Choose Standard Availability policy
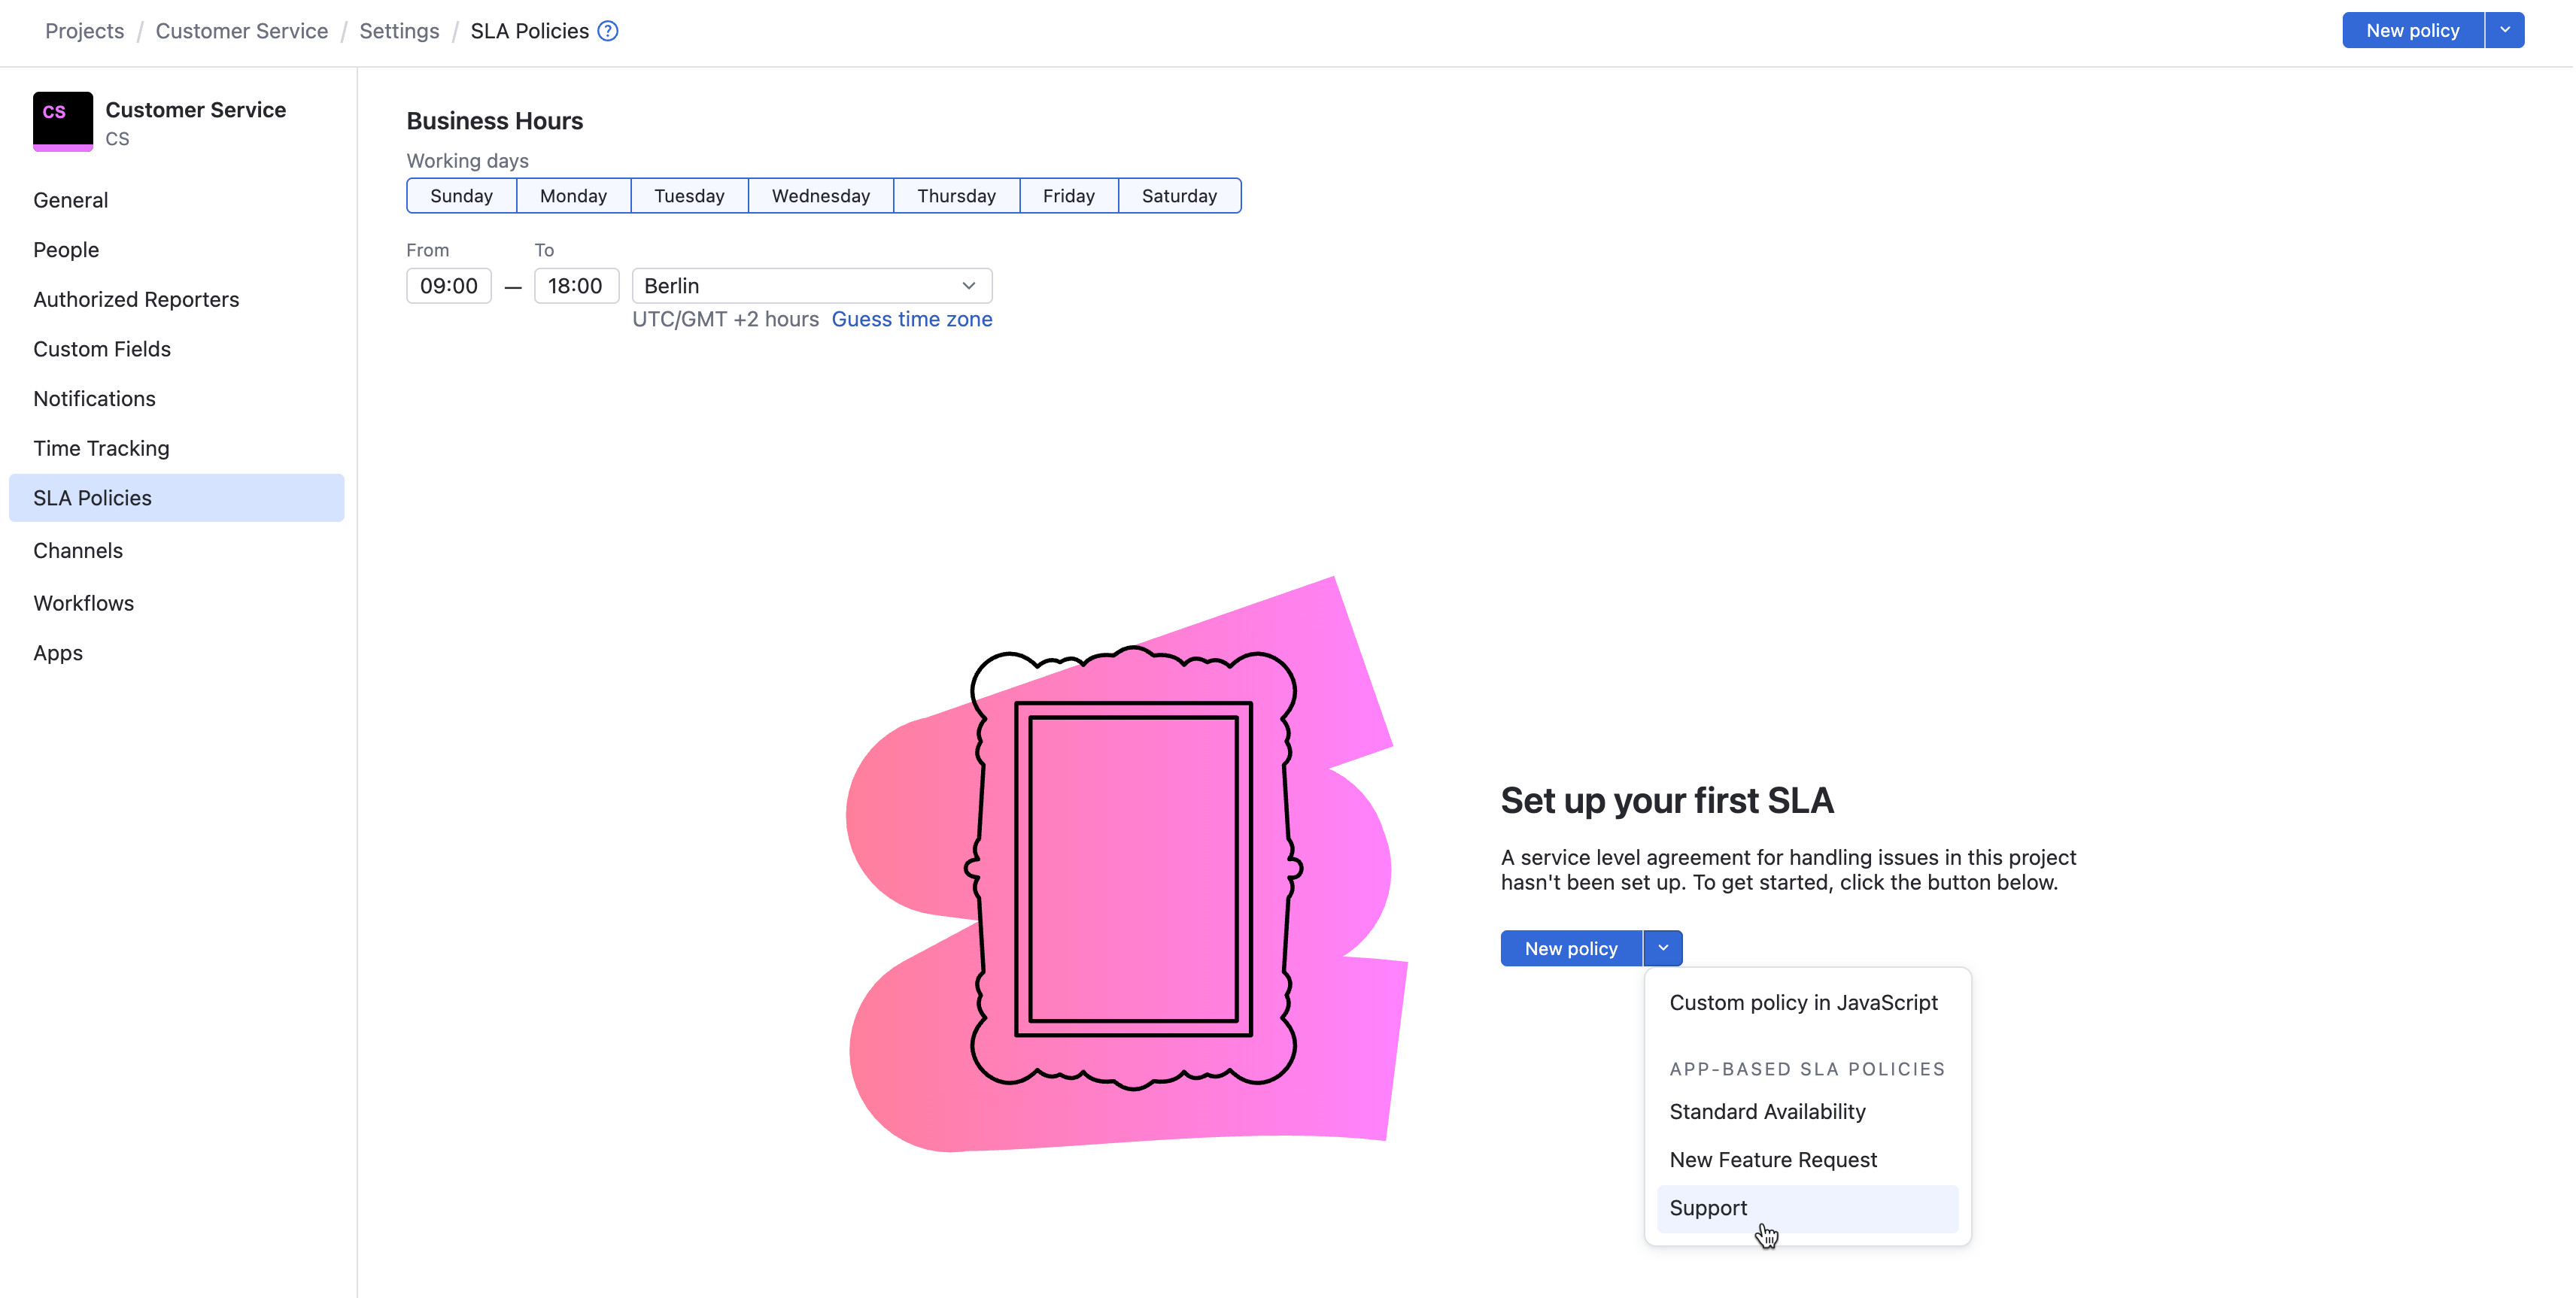This screenshot has width=2576, height=1298. pos(1807,1111)
